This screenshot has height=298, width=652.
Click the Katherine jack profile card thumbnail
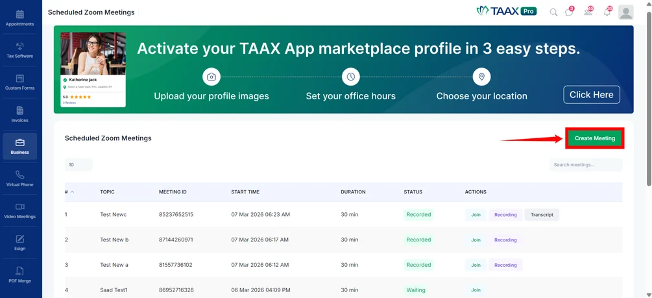click(93, 69)
